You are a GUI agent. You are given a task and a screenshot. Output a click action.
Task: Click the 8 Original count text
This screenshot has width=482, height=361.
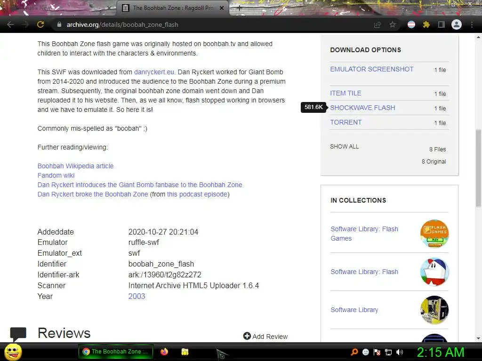[434, 162]
